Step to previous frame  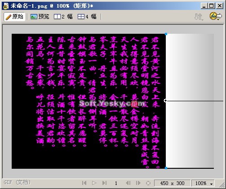128,183
